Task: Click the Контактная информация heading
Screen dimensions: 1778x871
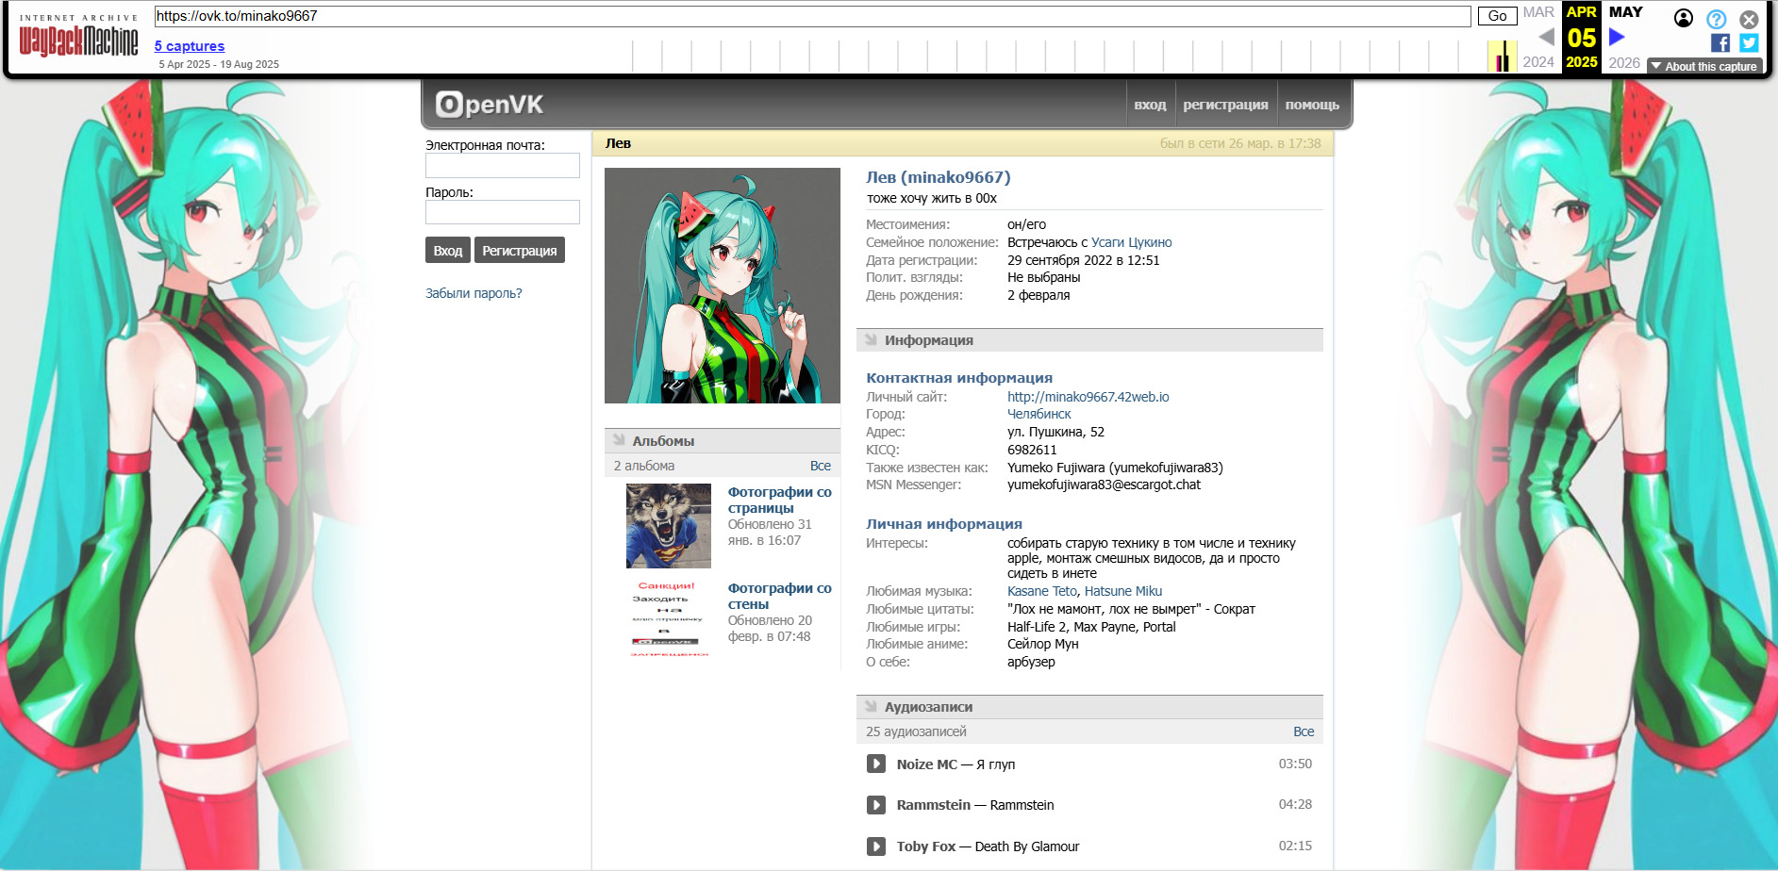Action: (x=959, y=378)
